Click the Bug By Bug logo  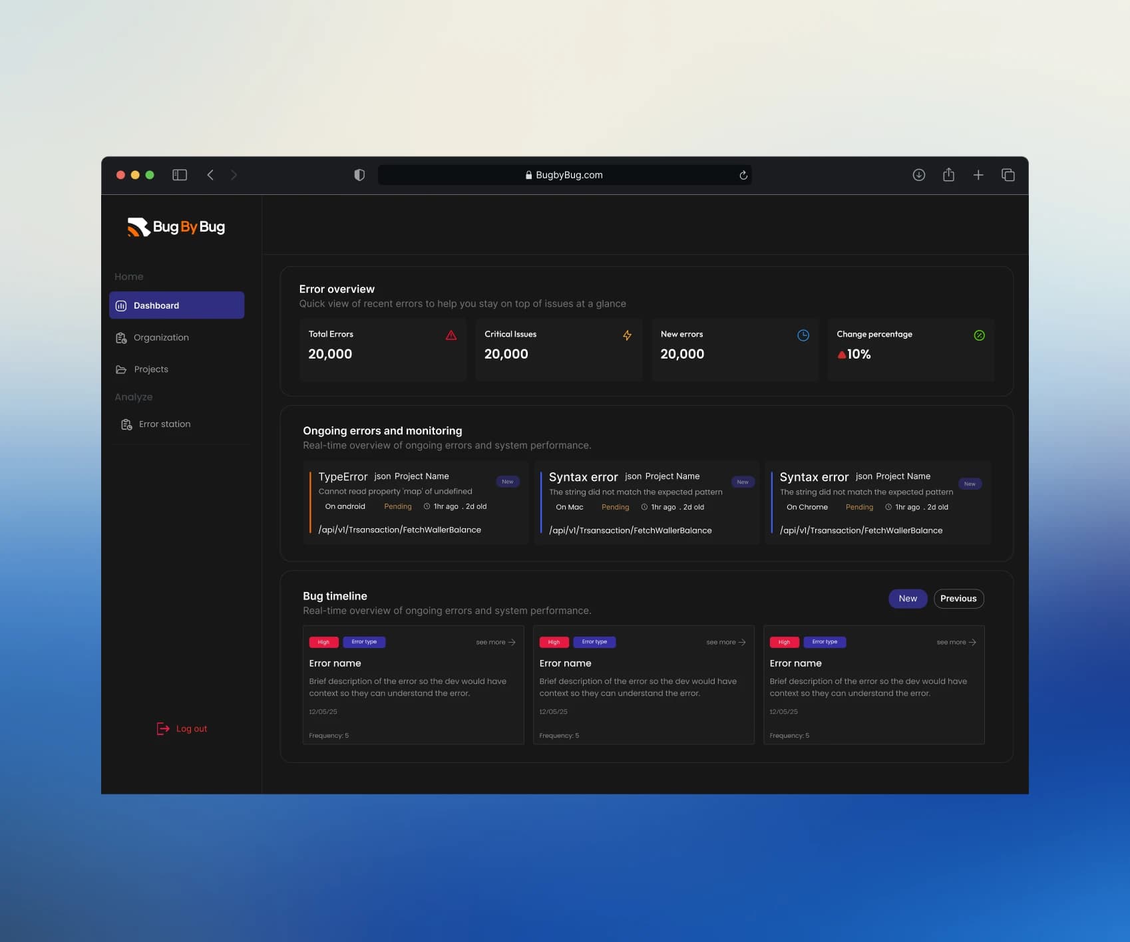(176, 227)
